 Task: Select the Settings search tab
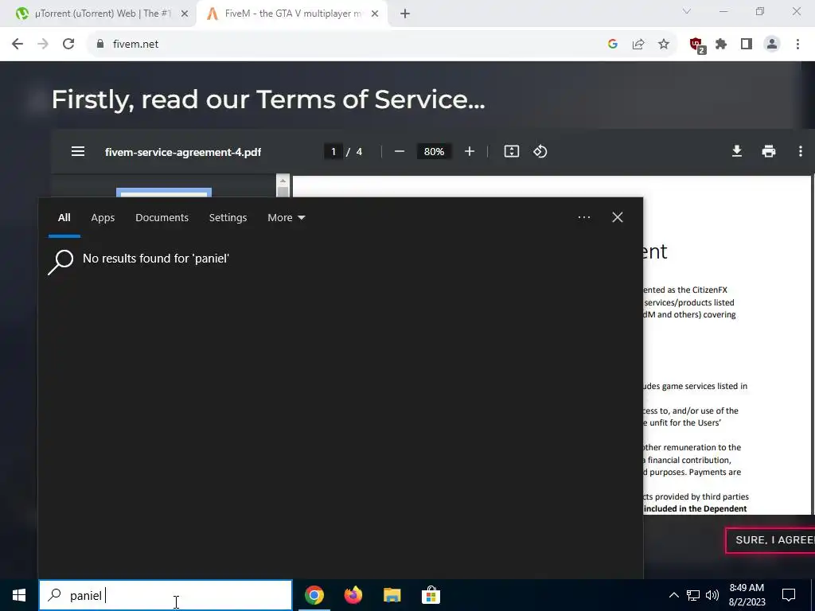pyautogui.click(x=228, y=218)
